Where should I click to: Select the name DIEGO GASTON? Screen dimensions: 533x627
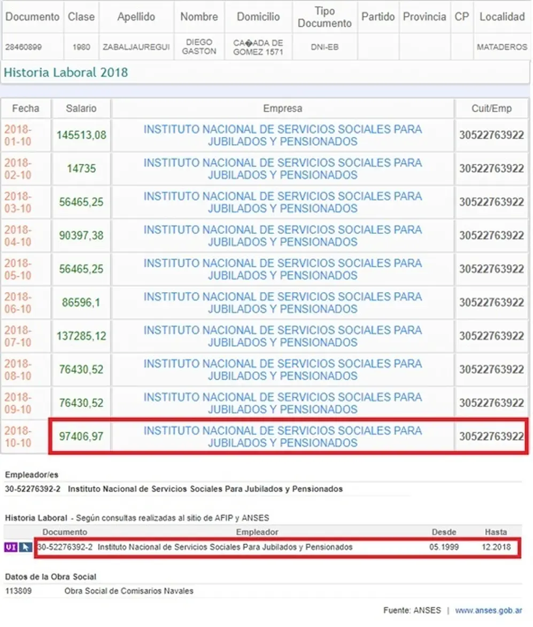click(x=199, y=47)
